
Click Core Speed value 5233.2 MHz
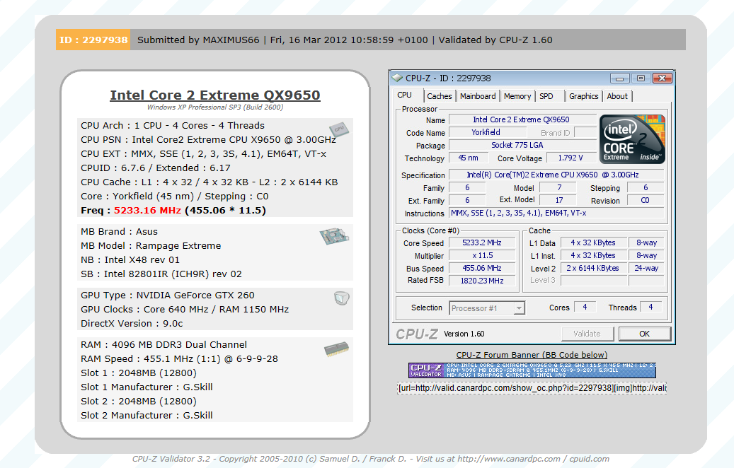[x=482, y=242]
